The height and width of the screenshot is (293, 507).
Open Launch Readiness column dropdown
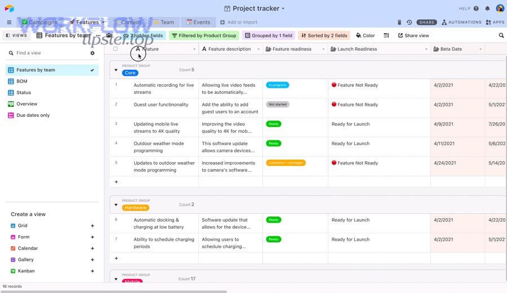426,49
